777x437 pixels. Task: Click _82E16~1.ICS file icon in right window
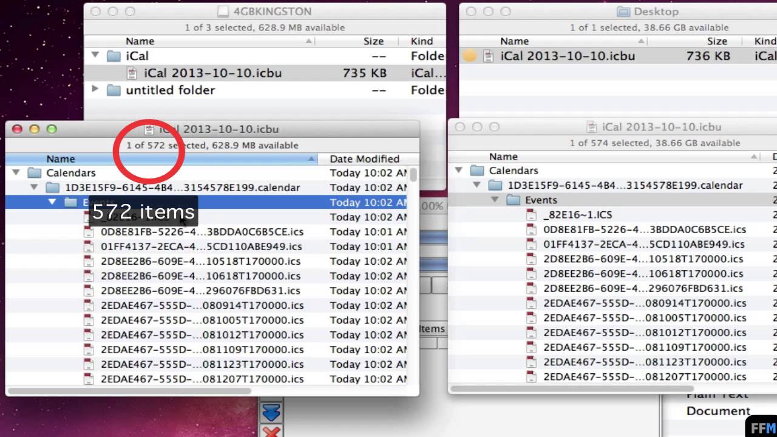tap(532, 215)
